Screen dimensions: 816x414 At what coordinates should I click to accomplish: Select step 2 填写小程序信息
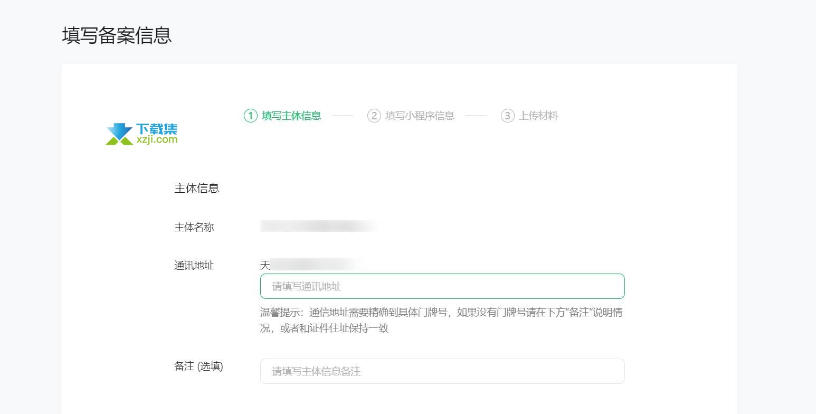pyautogui.click(x=411, y=116)
